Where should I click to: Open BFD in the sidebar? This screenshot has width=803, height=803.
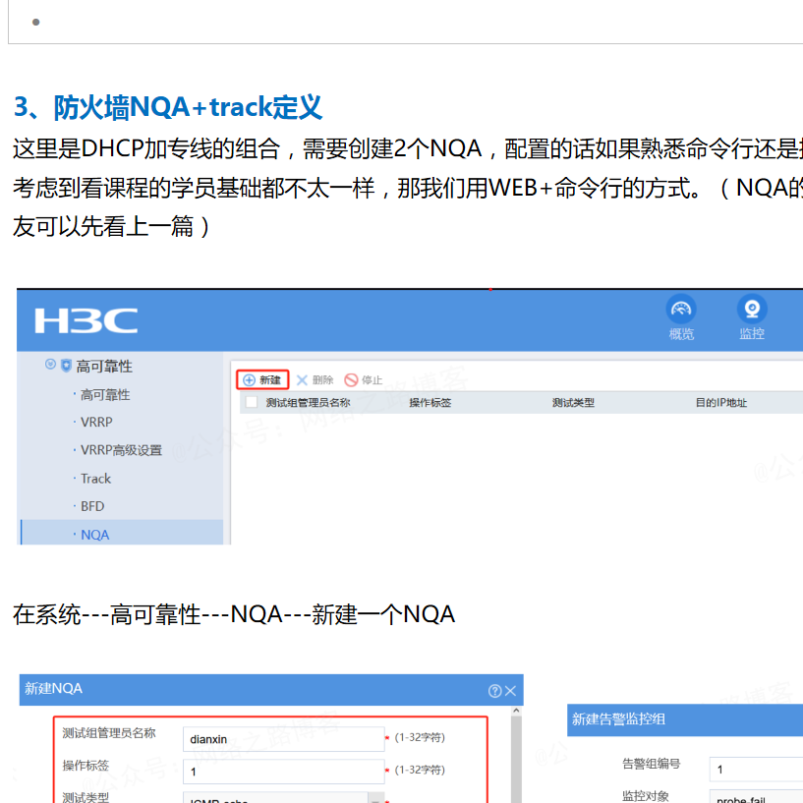[x=92, y=506]
